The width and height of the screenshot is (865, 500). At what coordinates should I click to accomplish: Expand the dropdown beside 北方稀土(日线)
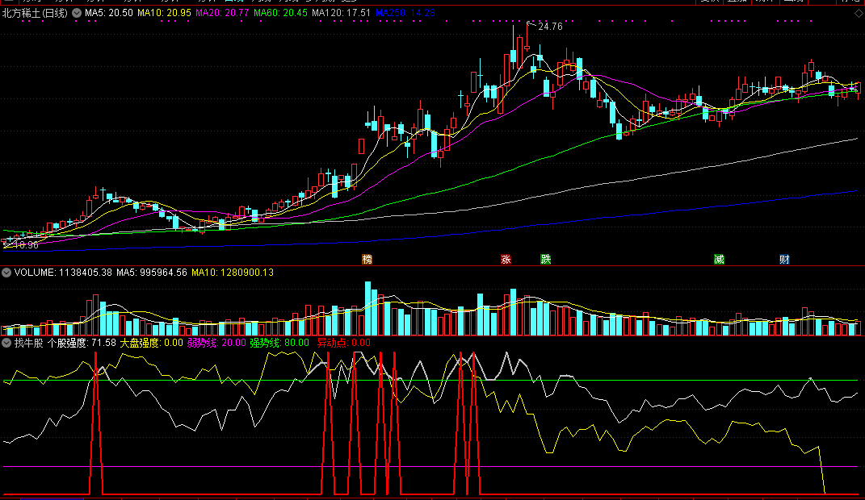77,13
